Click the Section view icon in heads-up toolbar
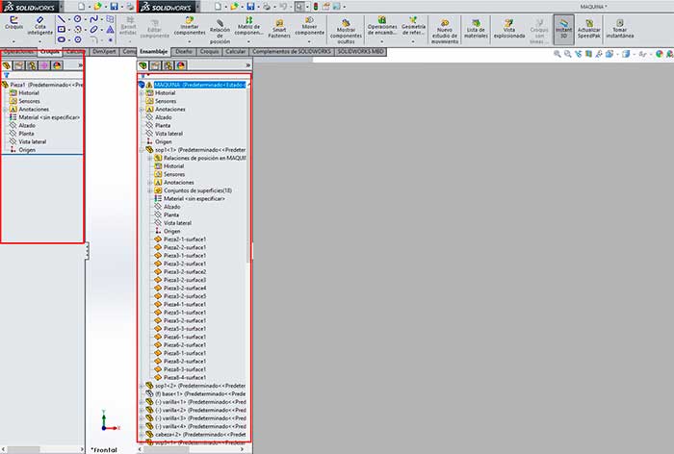This screenshot has width=674, height=454. 588,54
